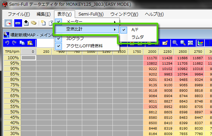Viewport: 212px width, 136px height.
Task: Click the zoom out magnifier icon
Action: (x=183, y=43)
